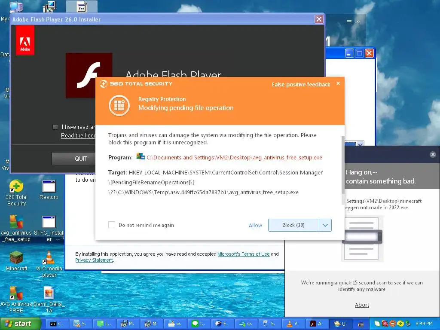
Task: Open the Privacy Statement link
Action: pos(94,260)
